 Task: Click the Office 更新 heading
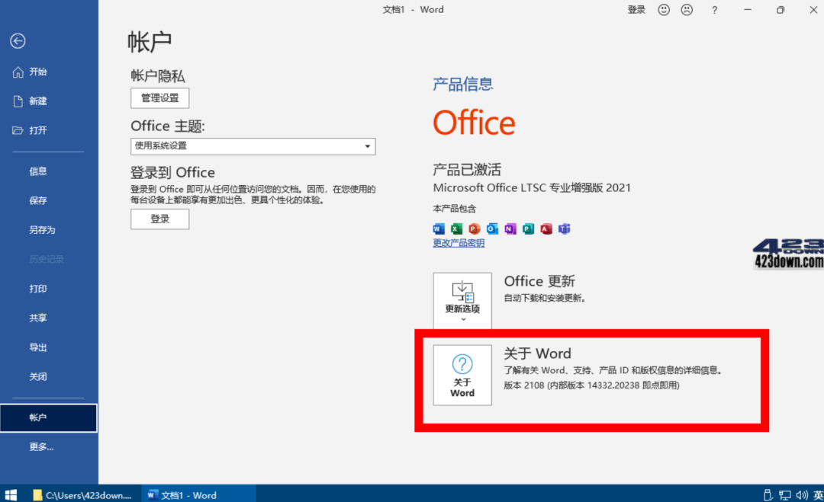click(539, 281)
